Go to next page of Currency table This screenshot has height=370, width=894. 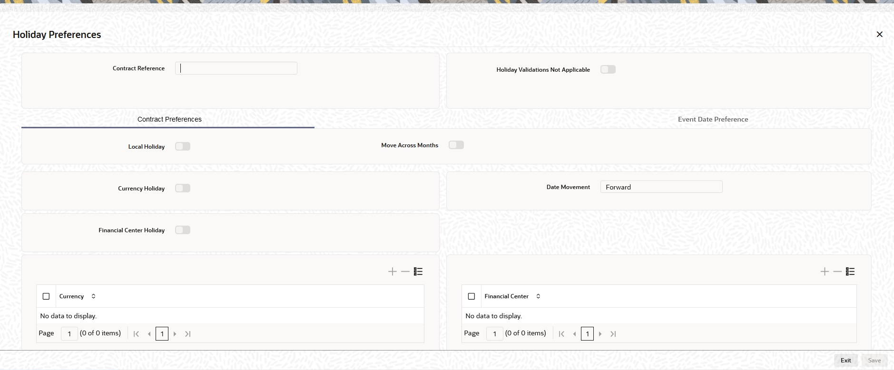[x=175, y=334]
